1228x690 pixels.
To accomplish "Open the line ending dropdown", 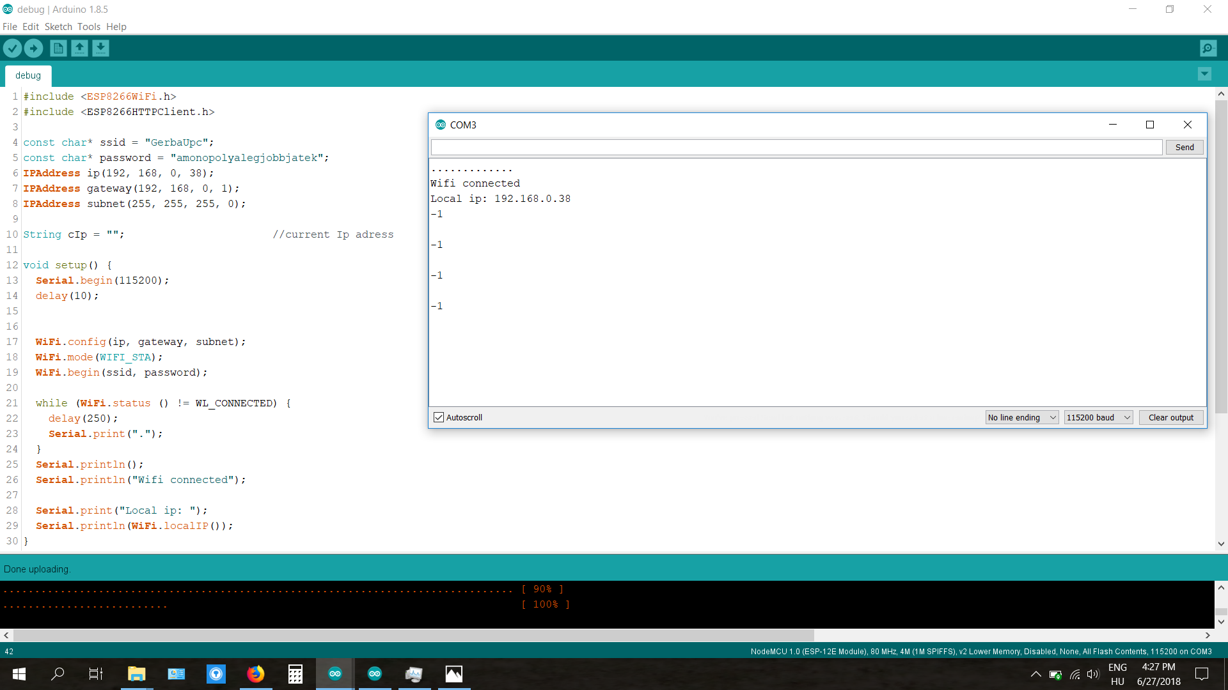I will pos(1021,417).
